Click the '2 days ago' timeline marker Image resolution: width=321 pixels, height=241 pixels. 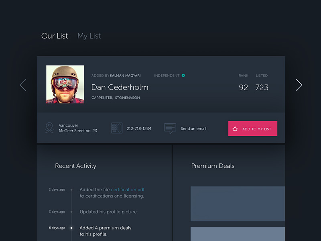click(x=71, y=190)
